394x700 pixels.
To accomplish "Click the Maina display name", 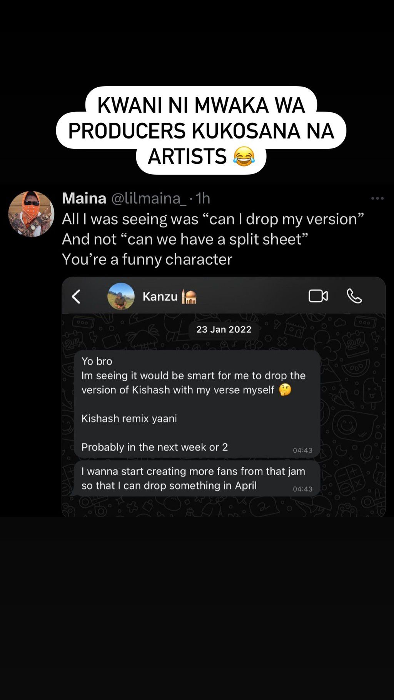I will click(x=84, y=198).
